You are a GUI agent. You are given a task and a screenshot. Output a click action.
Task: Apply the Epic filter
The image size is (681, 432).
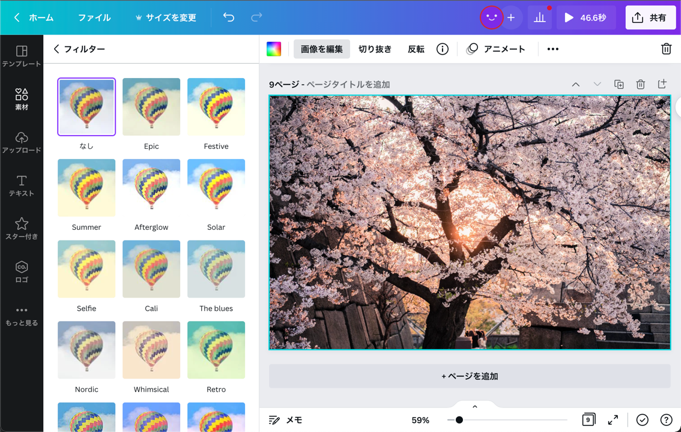[151, 107]
